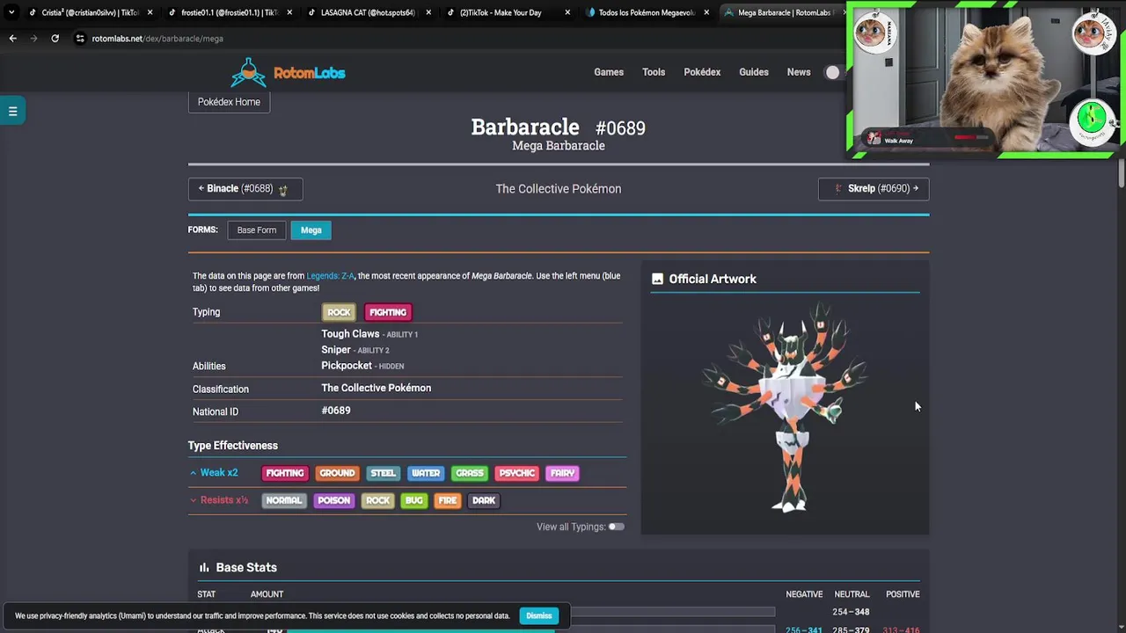Screen dimensions: 1126x633
Task: Open the News navigation menu
Action: [799, 72]
